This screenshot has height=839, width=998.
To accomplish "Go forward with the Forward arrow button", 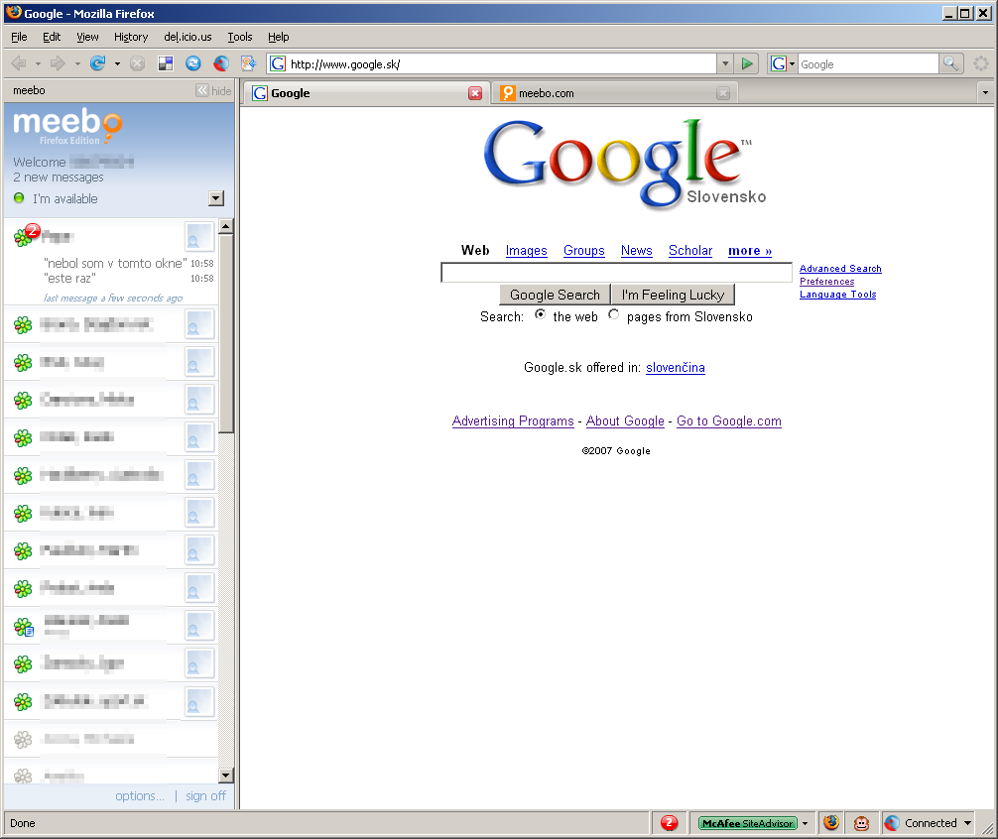I will coord(58,63).
